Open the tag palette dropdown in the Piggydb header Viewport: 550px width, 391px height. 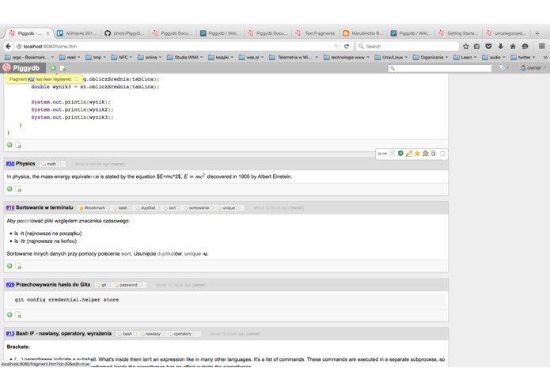[x=504, y=68]
